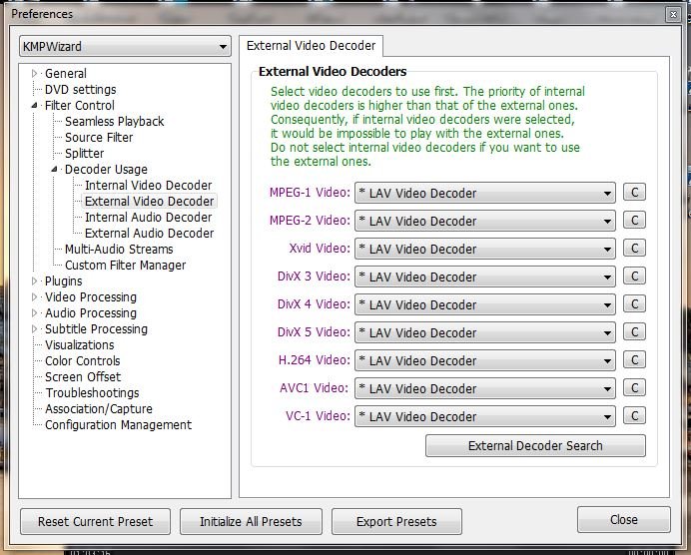
Task: Collapse the Filter Control tree node
Action: 35,106
